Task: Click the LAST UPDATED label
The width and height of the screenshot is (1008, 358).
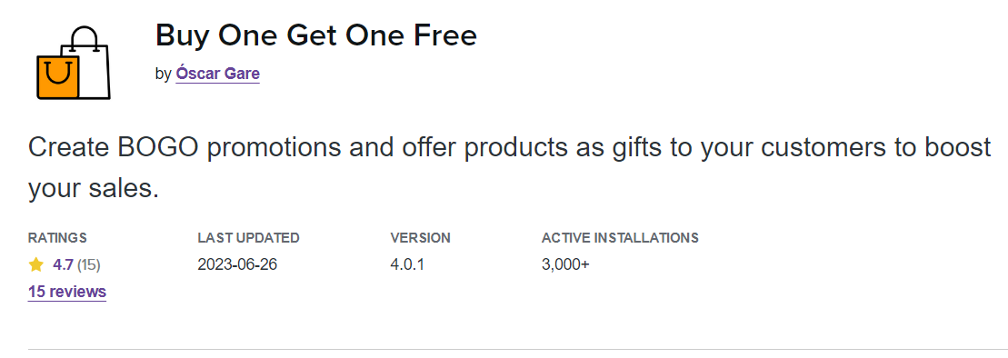Action: [x=249, y=238]
